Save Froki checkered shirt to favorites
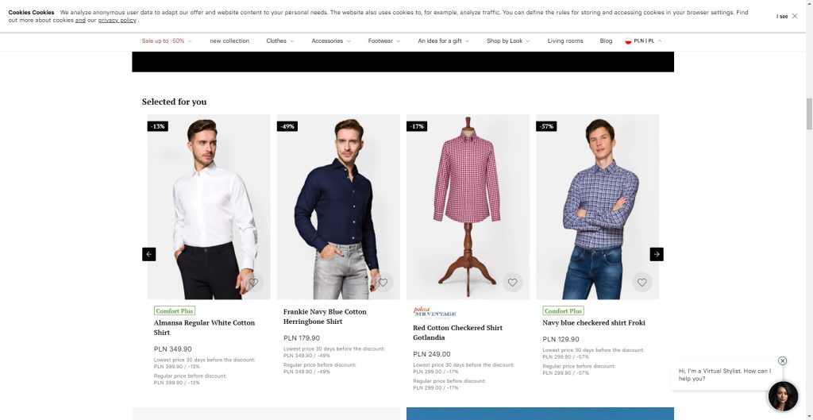This screenshot has width=813, height=420. pos(642,282)
